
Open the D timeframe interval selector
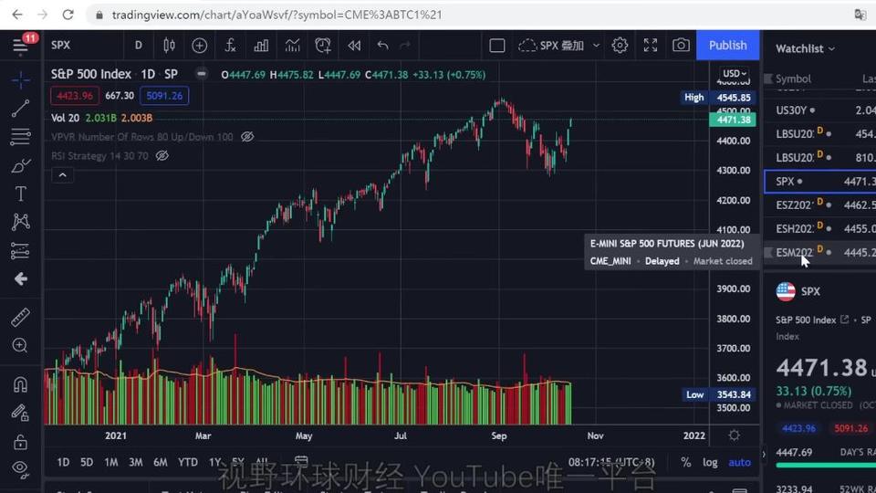138,46
